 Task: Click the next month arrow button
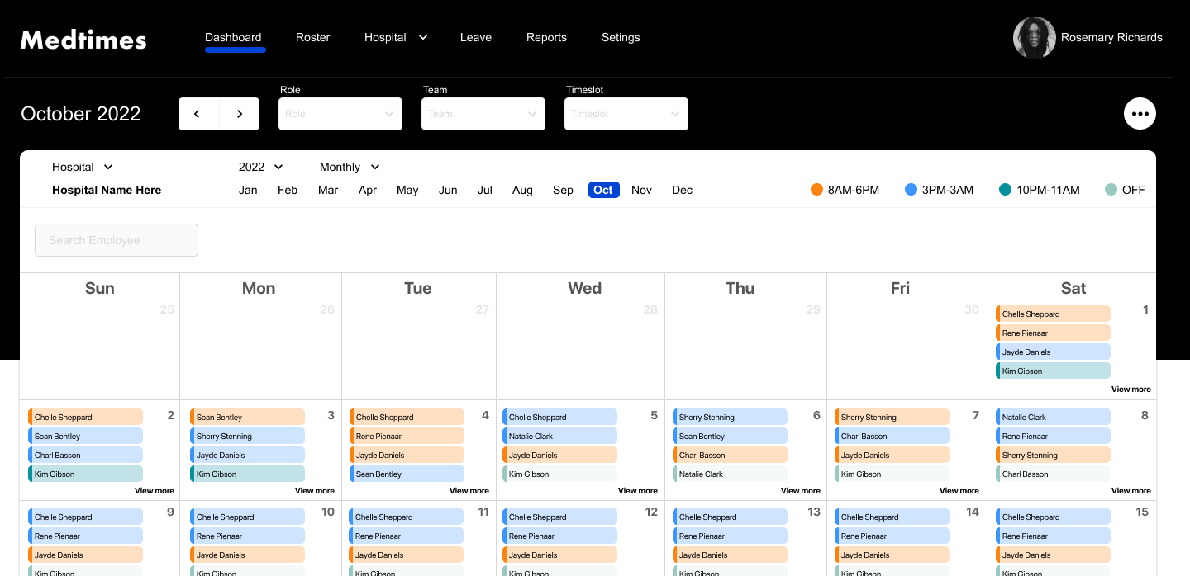point(240,114)
